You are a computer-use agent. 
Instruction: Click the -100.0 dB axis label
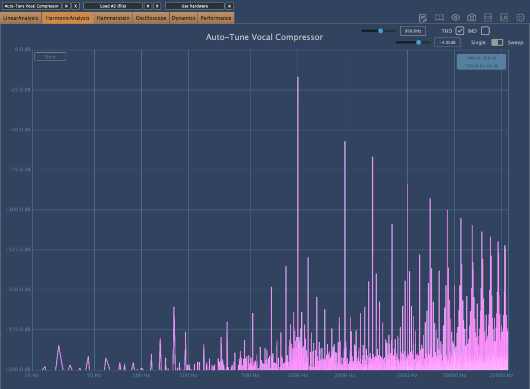click(x=18, y=210)
